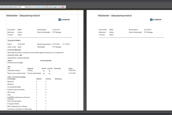Click the multiple pages layout icon

point(43,7)
